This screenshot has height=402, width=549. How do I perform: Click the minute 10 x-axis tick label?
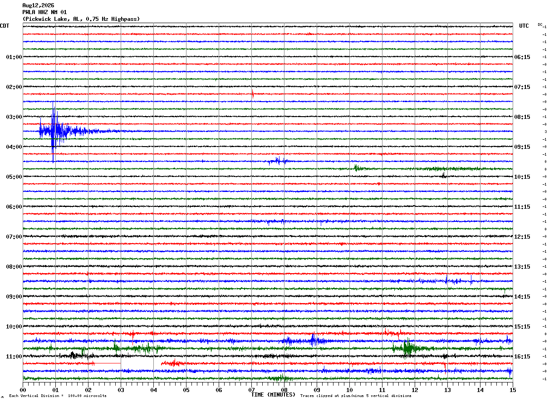pyautogui.click(x=349, y=390)
